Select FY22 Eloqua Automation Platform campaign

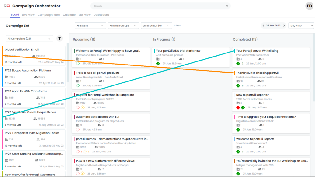[28, 70]
